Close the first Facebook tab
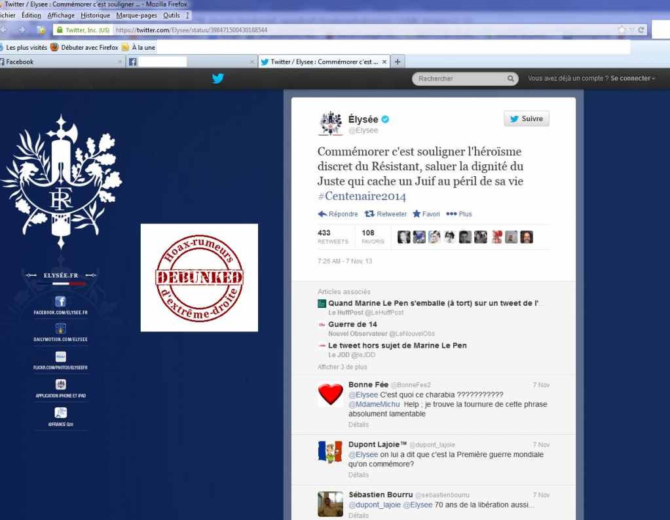Viewport: 670px width, 520px height. pyautogui.click(x=120, y=62)
